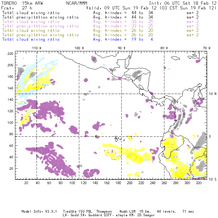Image resolution: width=218 pixels, height=218 pixels.
Task: Select the '180' vertical axis tick label
Action: point(10,77)
